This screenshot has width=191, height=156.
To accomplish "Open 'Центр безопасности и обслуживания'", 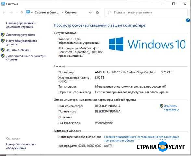I will pyautogui.click(x=21, y=146).
